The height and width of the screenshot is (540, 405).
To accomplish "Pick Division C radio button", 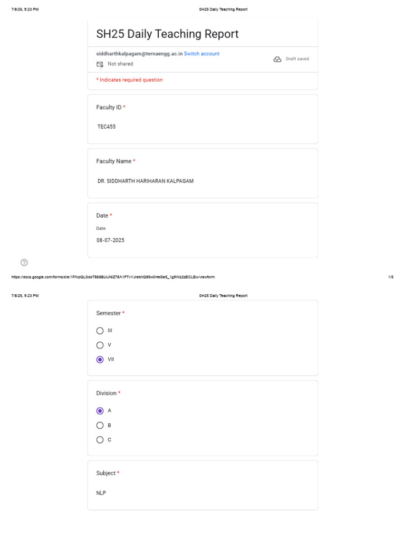I will point(100,440).
